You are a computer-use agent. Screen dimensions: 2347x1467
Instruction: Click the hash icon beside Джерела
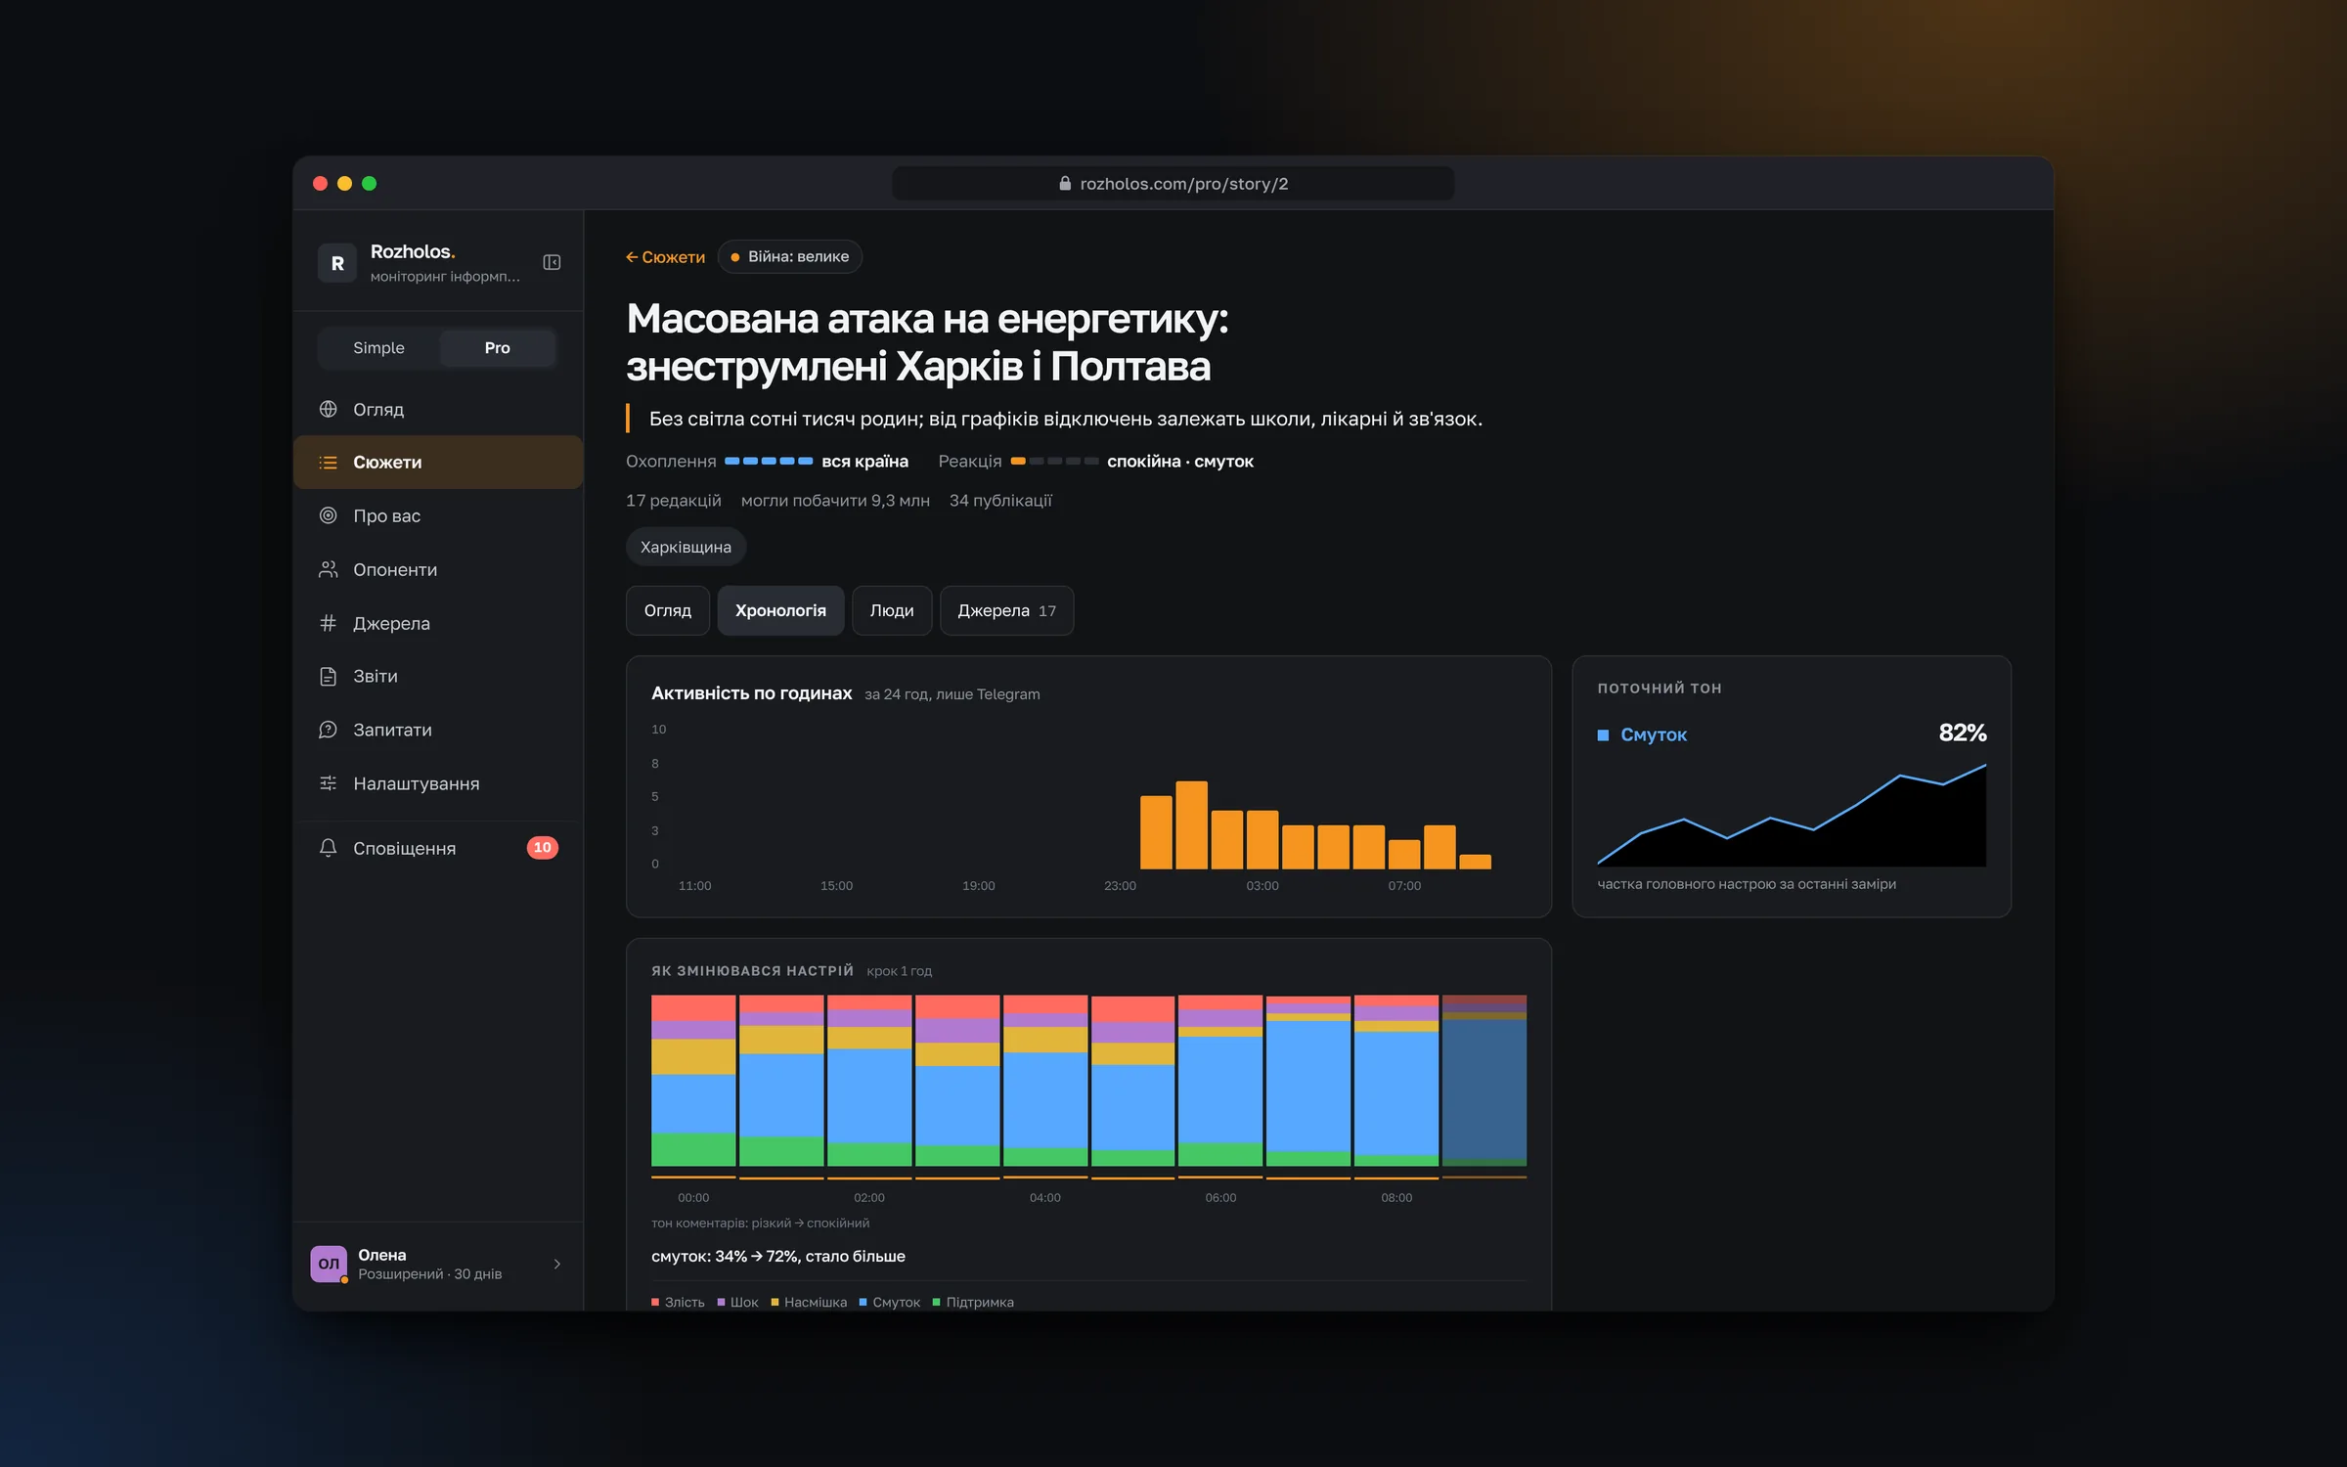pos(329,623)
